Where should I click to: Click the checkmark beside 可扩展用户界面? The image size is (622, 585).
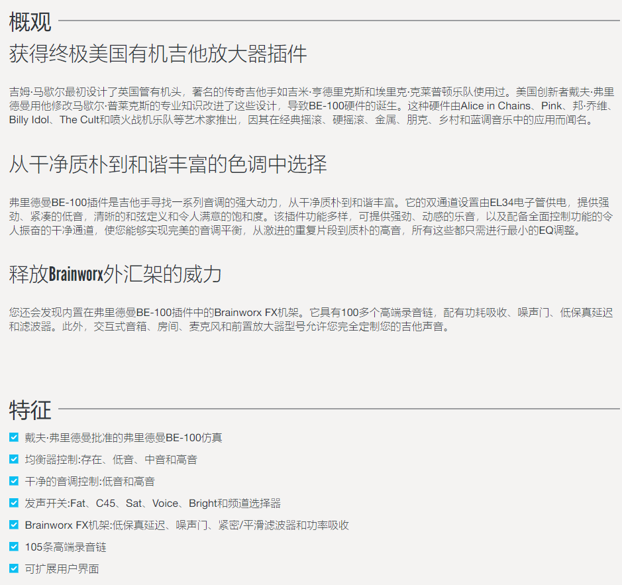pos(14,568)
